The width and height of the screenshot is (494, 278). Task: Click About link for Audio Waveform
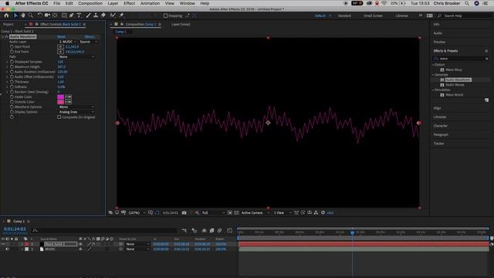point(90,36)
